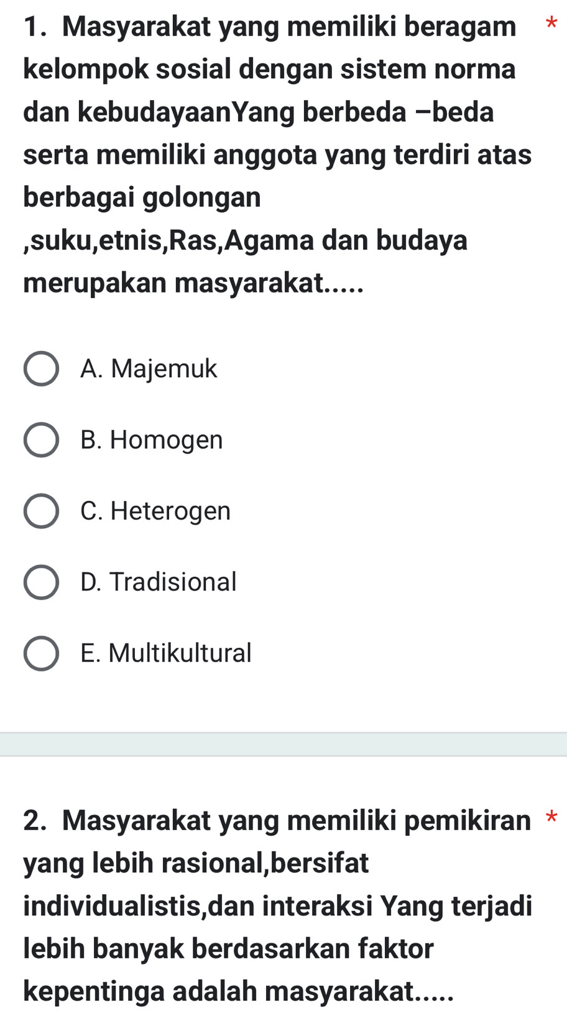Click the red required asterisk on question 2
This screenshot has height=1028, width=567.
(551, 818)
